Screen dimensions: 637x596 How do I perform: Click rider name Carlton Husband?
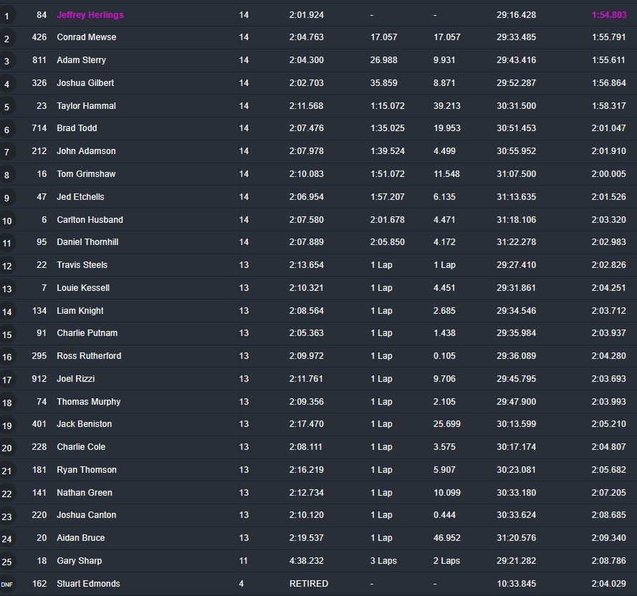tap(90, 220)
